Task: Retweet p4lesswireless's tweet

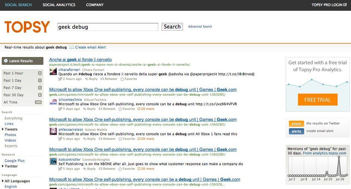Action: 107,139
